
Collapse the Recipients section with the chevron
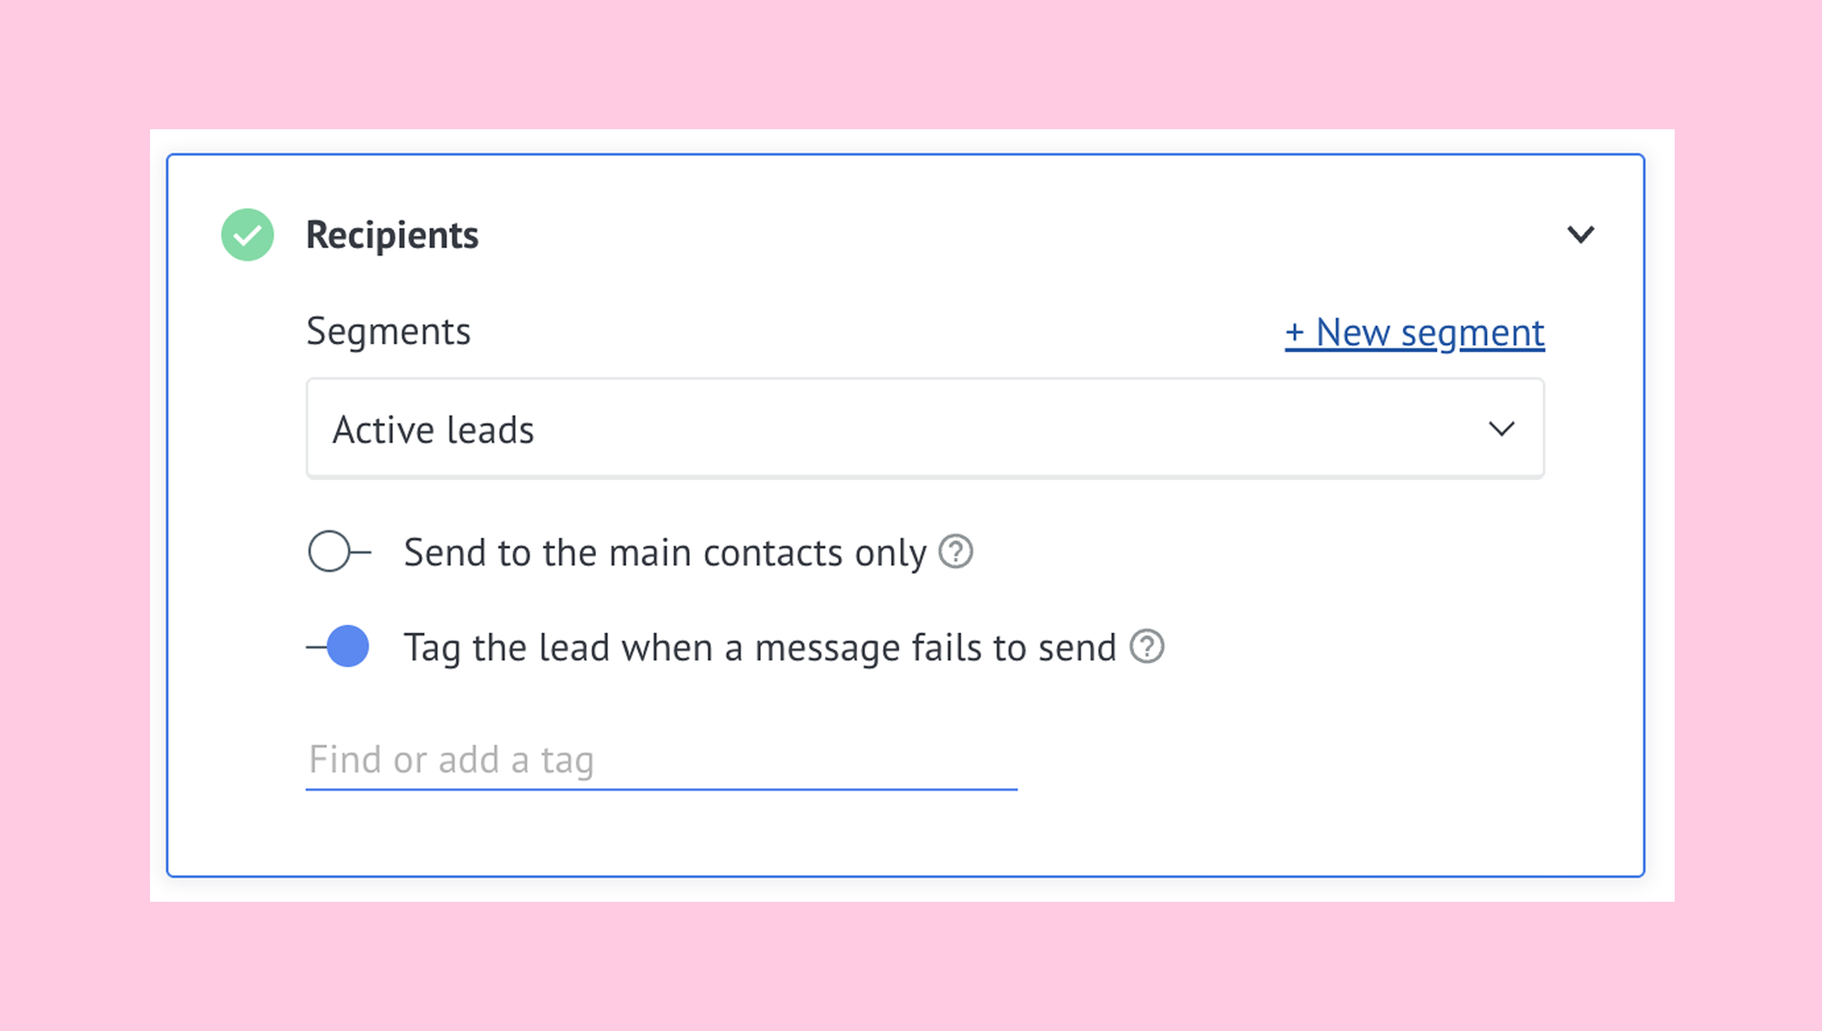[x=1580, y=234]
